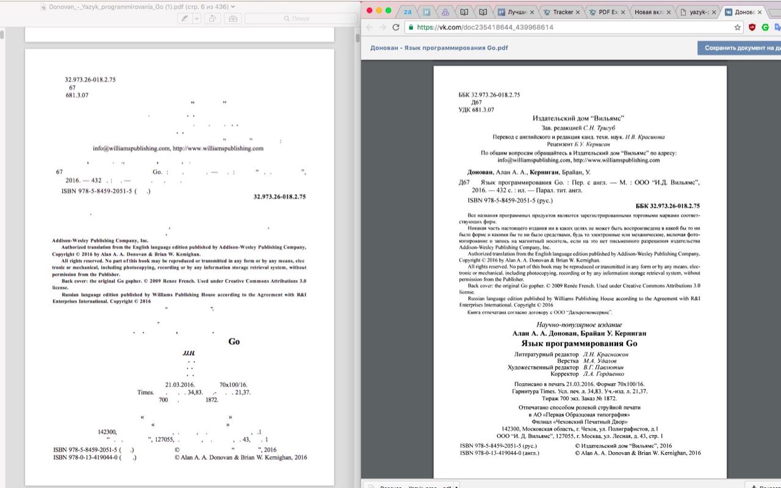Close the 'Лучшие' tab
Image resolution: width=781 pixels, height=488 pixels.
coord(531,12)
